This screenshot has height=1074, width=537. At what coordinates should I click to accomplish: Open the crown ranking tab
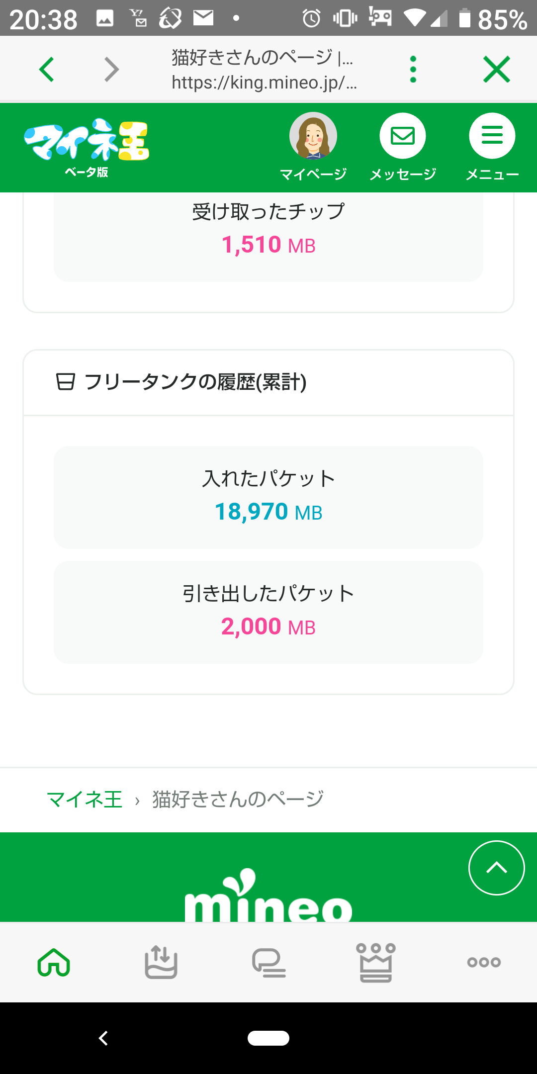pos(376,962)
